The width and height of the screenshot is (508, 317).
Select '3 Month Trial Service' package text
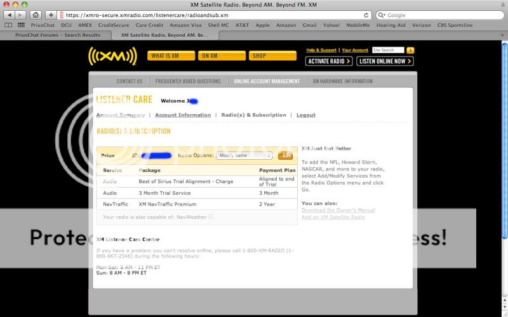[x=164, y=193]
